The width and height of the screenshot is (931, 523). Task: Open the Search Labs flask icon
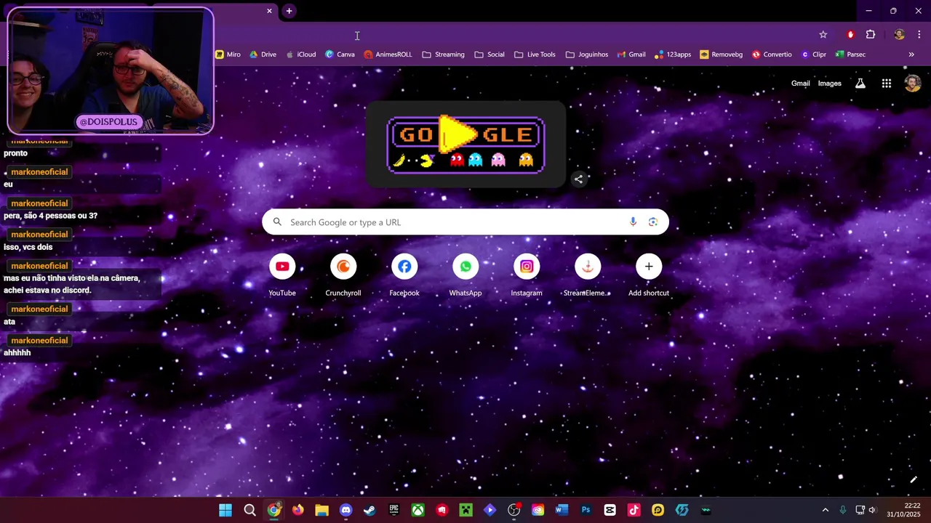pos(860,84)
